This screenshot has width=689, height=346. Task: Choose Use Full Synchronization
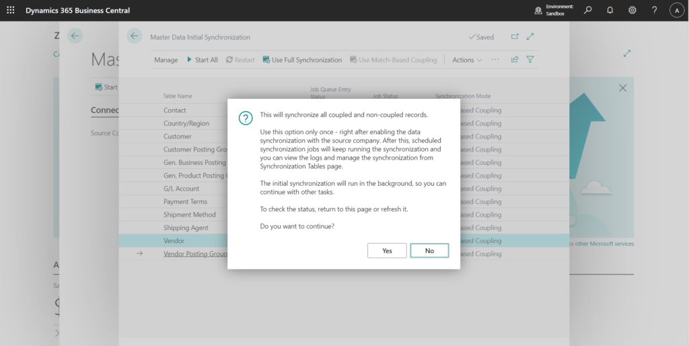pyautogui.click(x=302, y=60)
